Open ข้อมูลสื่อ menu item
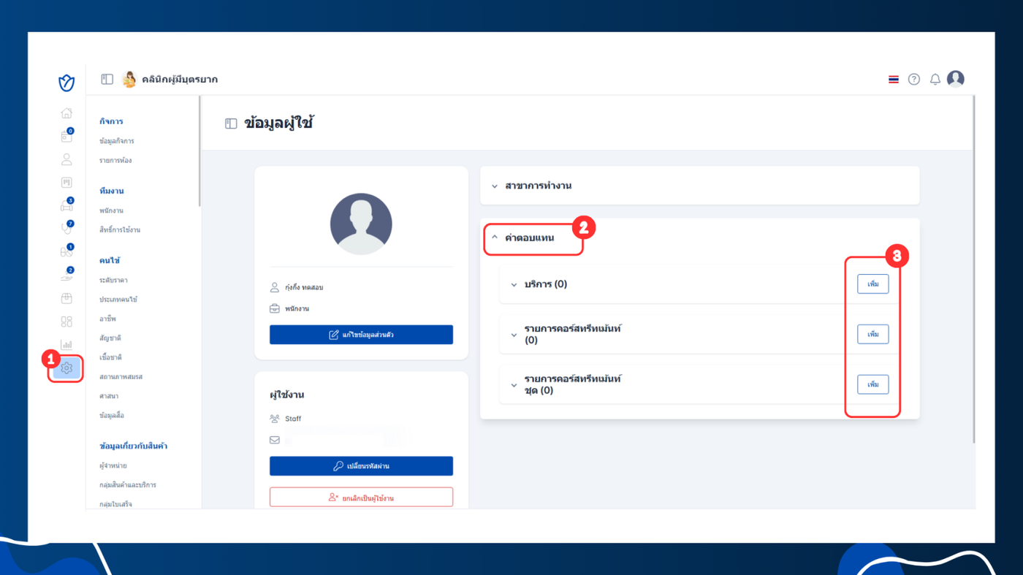 pyautogui.click(x=112, y=415)
